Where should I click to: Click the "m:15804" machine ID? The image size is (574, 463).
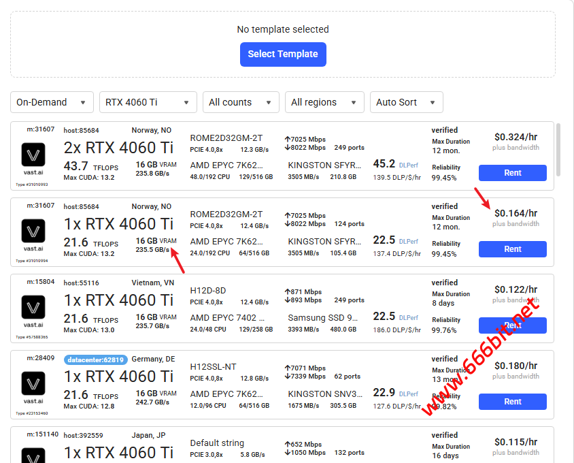pyautogui.click(x=41, y=282)
